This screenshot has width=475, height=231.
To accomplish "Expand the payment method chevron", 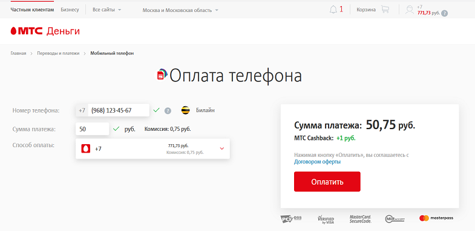I will [x=221, y=148].
